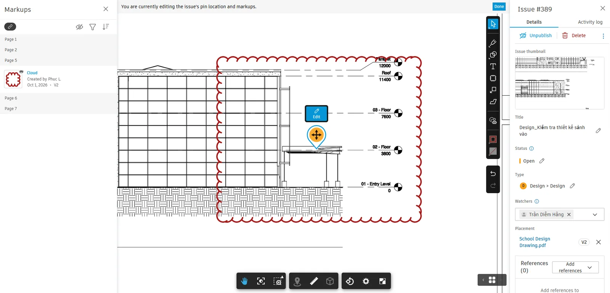Viewport: 610px width, 293px height.
Task: Open the markup fill color swatch
Action: (x=493, y=151)
